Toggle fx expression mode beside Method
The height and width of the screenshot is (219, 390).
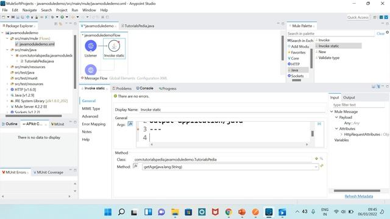click(x=136, y=166)
